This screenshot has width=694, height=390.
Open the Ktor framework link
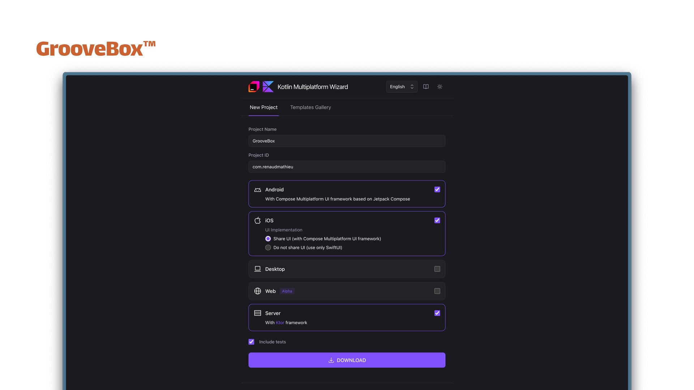tap(280, 322)
